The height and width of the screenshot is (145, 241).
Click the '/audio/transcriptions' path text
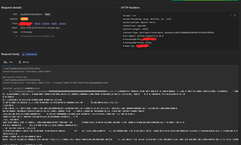(31, 14)
